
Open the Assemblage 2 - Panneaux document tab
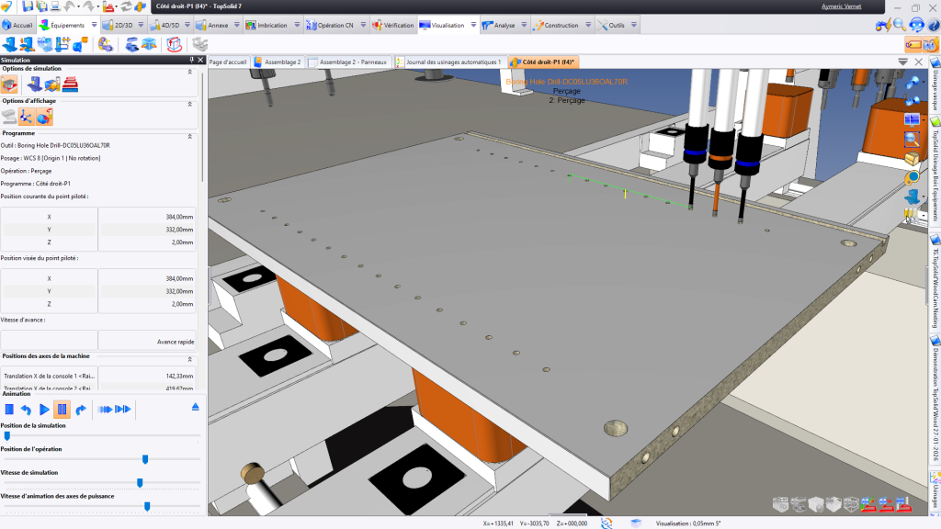click(347, 62)
